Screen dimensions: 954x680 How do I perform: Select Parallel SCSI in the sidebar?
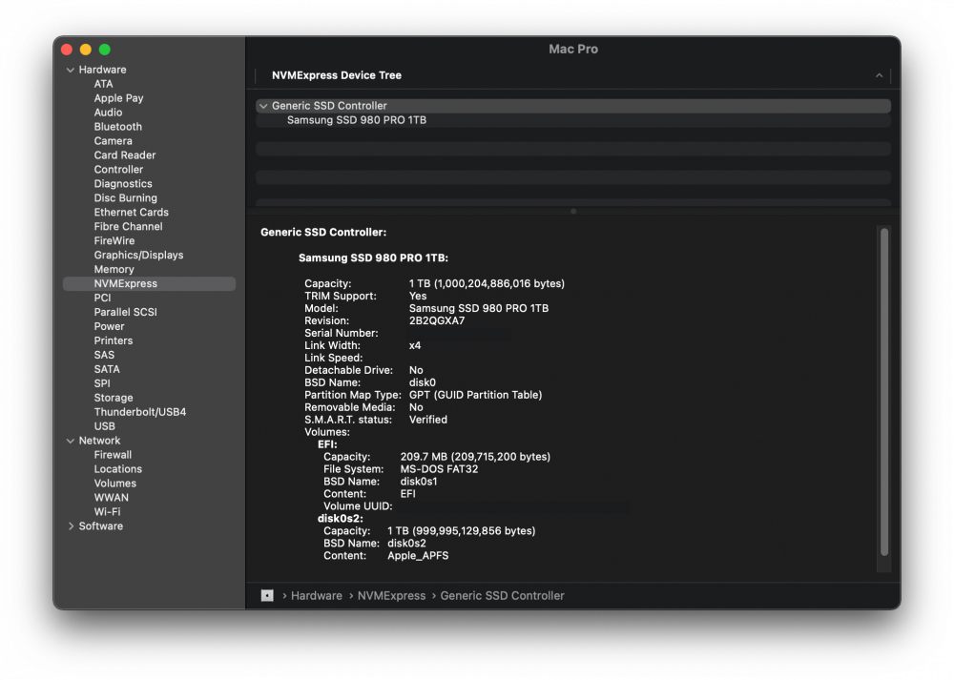125,312
